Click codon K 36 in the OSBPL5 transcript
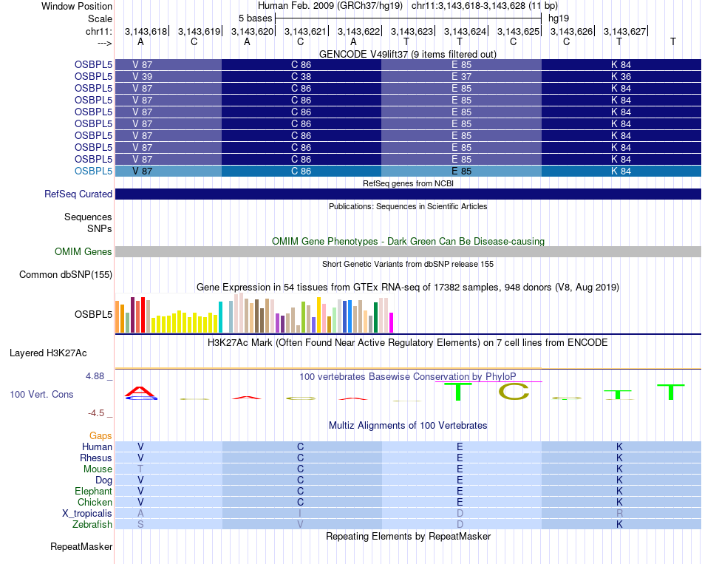This screenshot has height=564, width=702. pyautogui.click(x=621, y=77)
